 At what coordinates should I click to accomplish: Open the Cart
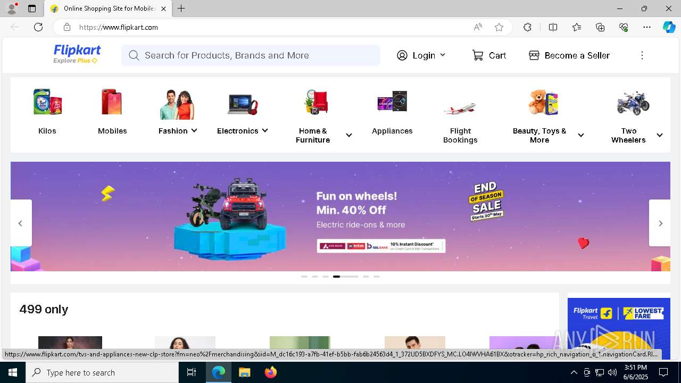pyautogui.click(x=489, y=55)
